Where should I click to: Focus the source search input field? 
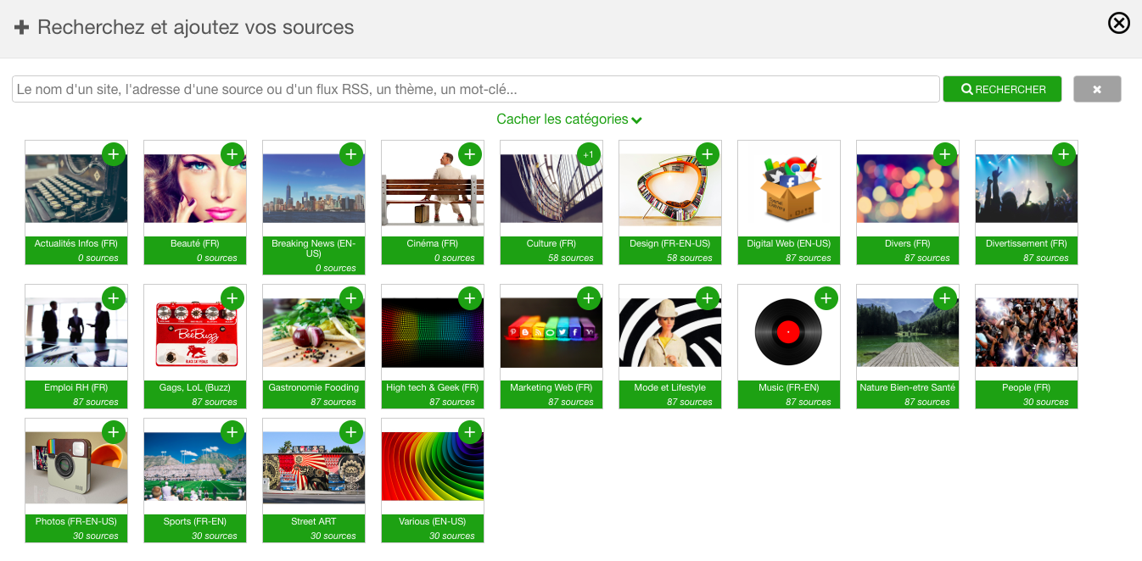[476, 89]
